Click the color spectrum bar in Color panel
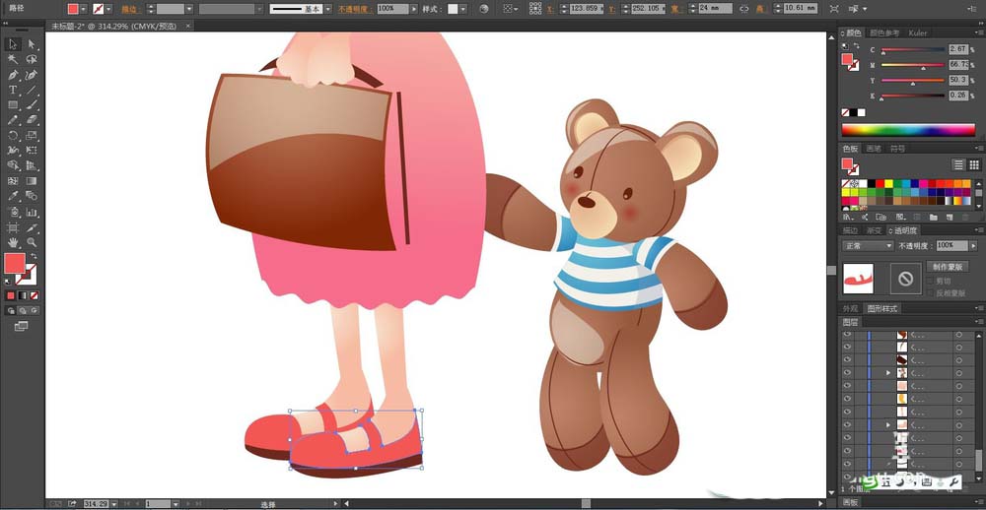 pyautogui.click(x=908, y=130)
